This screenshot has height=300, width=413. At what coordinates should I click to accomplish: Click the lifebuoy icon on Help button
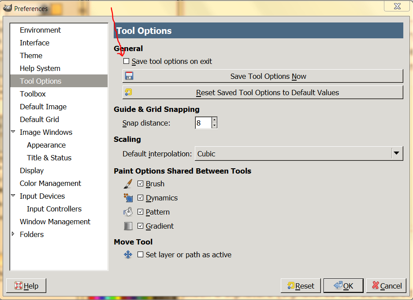[x=18, y=285]
